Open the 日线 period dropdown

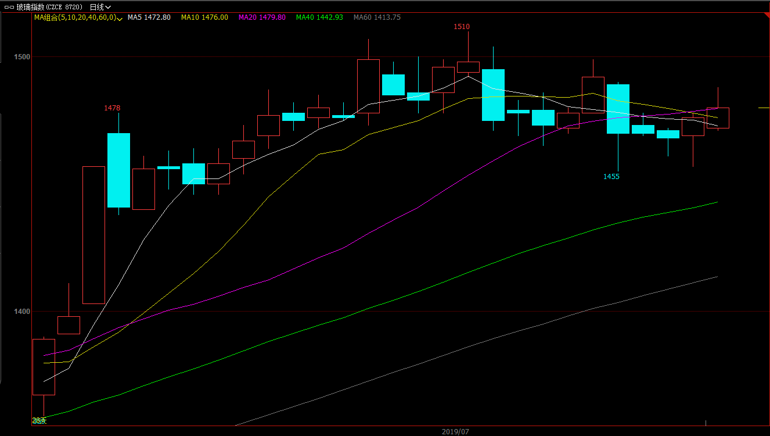tap(100, 7)
